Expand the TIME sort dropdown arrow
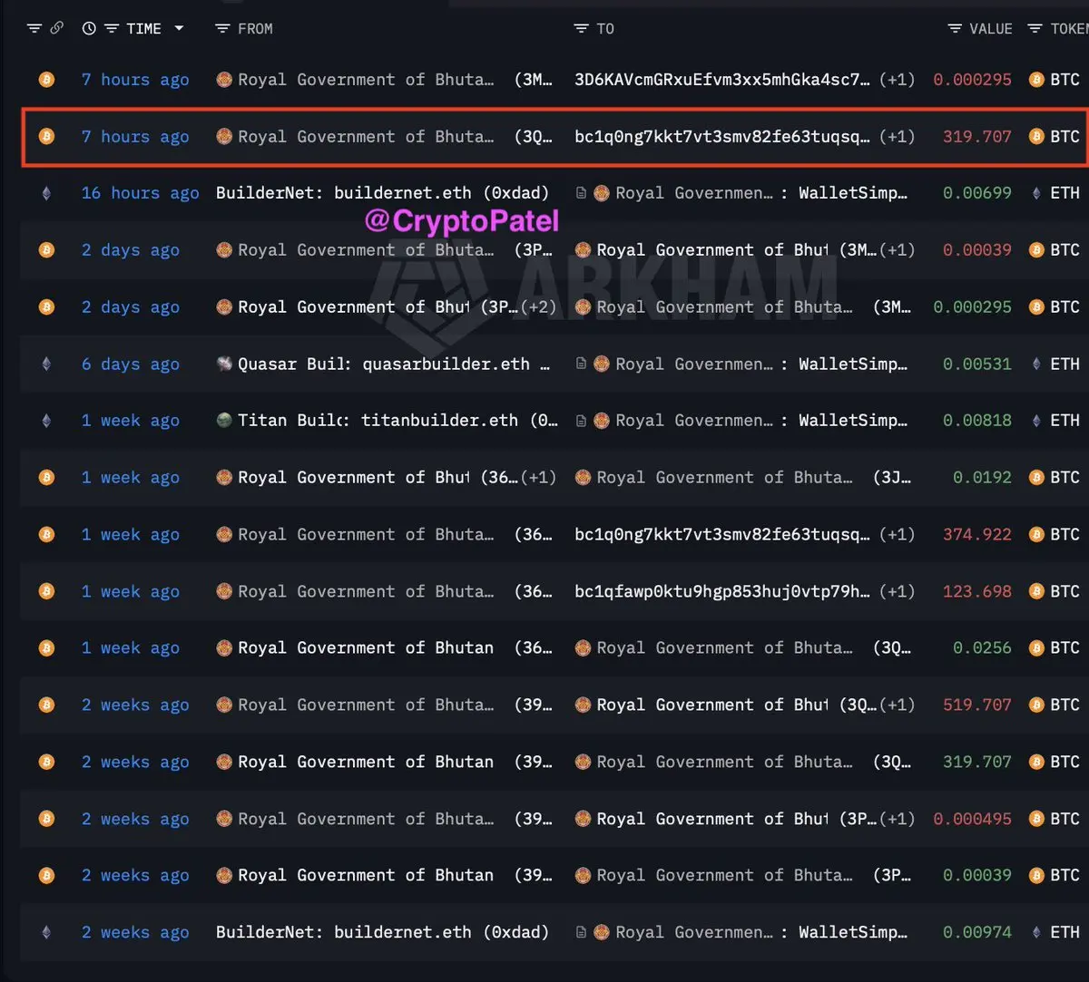 pyautogui.click(x=179, y=29)
